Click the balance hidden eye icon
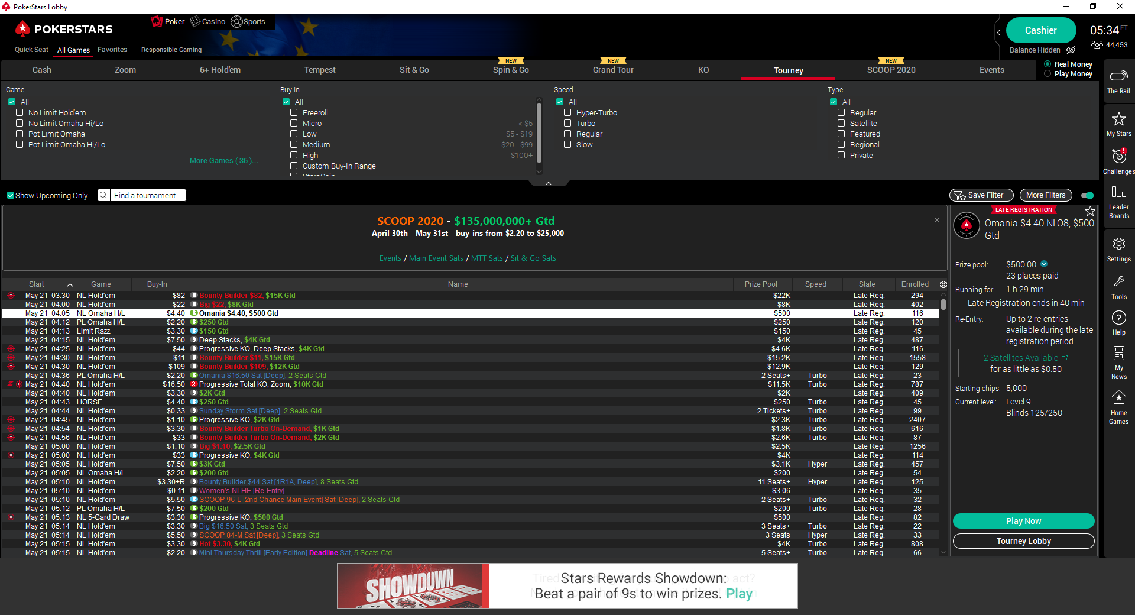Viewport: 1135px width, 615px height. [1071, 50]
